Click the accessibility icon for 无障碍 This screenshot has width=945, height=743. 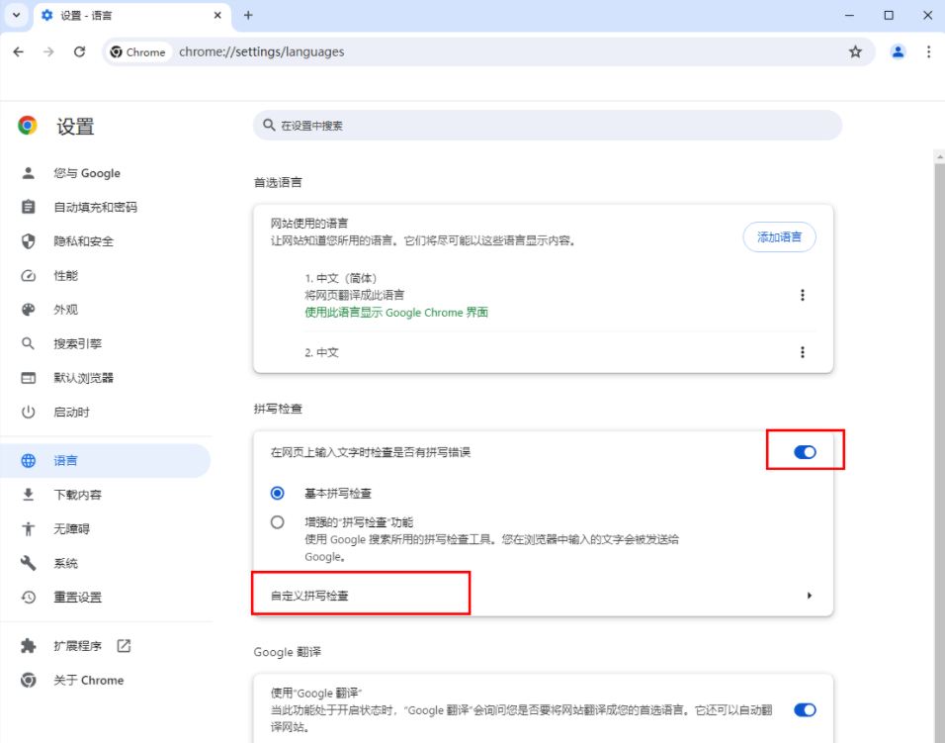[29, 529]
